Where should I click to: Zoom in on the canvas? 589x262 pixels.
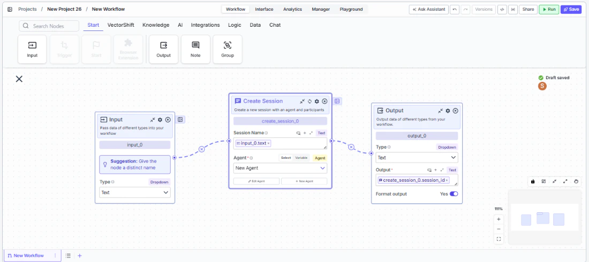point(499,219)
